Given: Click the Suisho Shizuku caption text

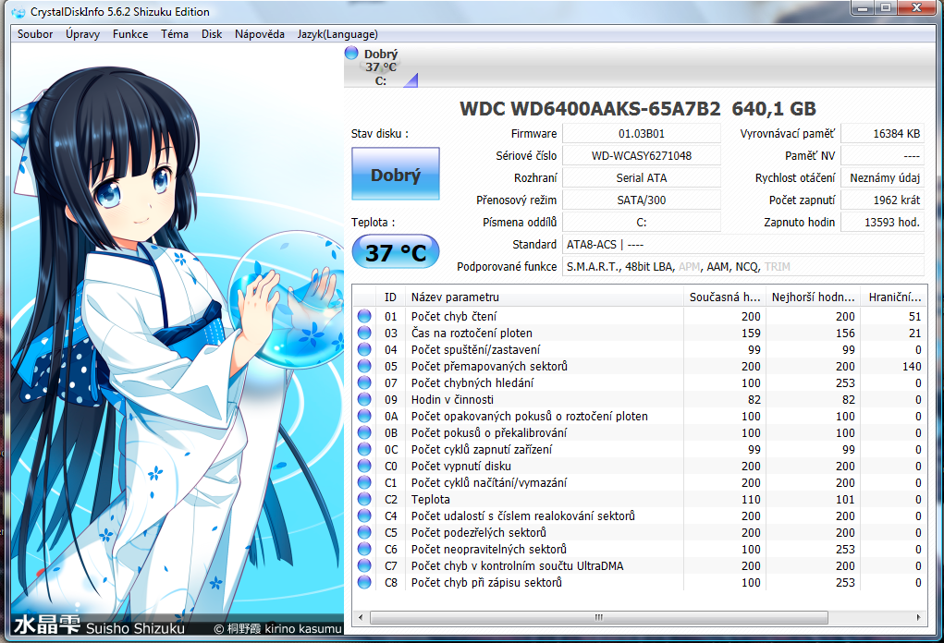Looking at the screenshot, I should (x=135, y=628).
